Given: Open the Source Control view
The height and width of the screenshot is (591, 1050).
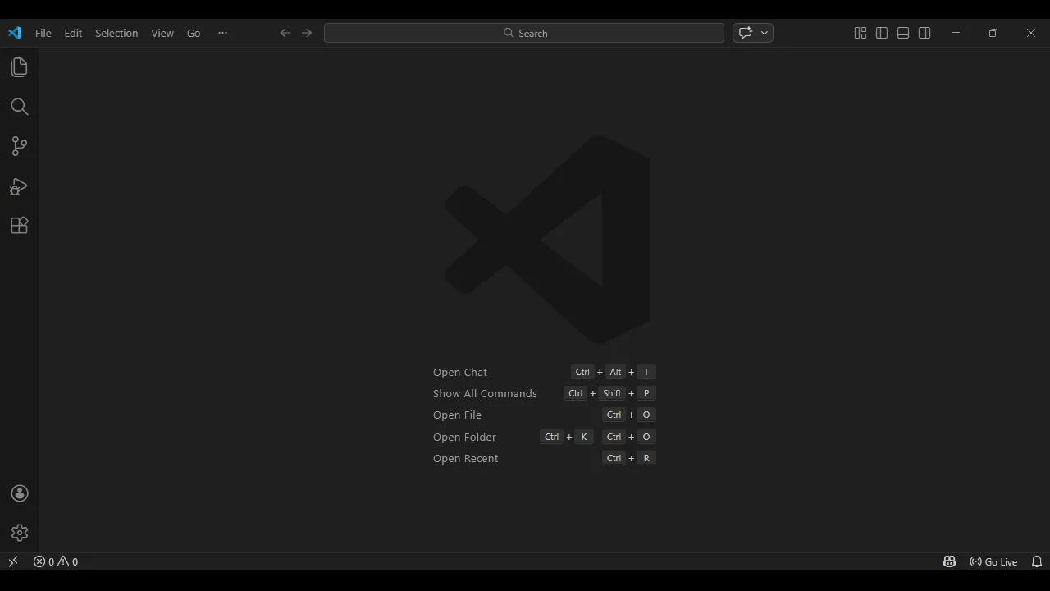Looking at the screenshot, I should tap(19, 146).
